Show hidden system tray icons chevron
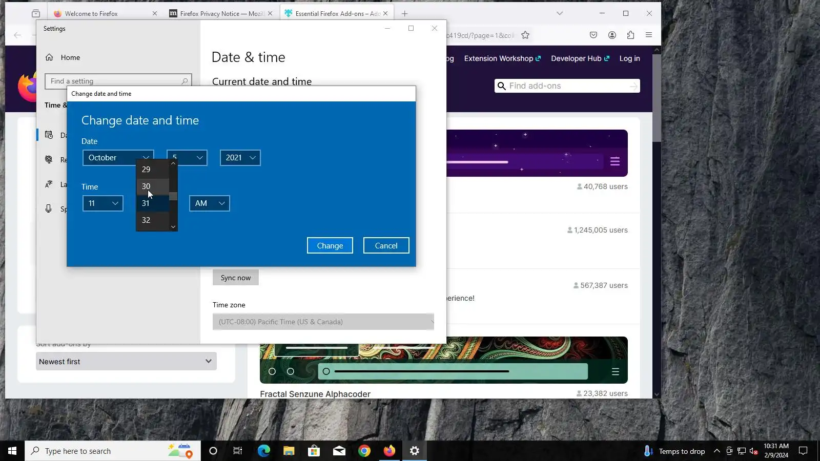Viewport: 820px width, 461px height. 717,451
